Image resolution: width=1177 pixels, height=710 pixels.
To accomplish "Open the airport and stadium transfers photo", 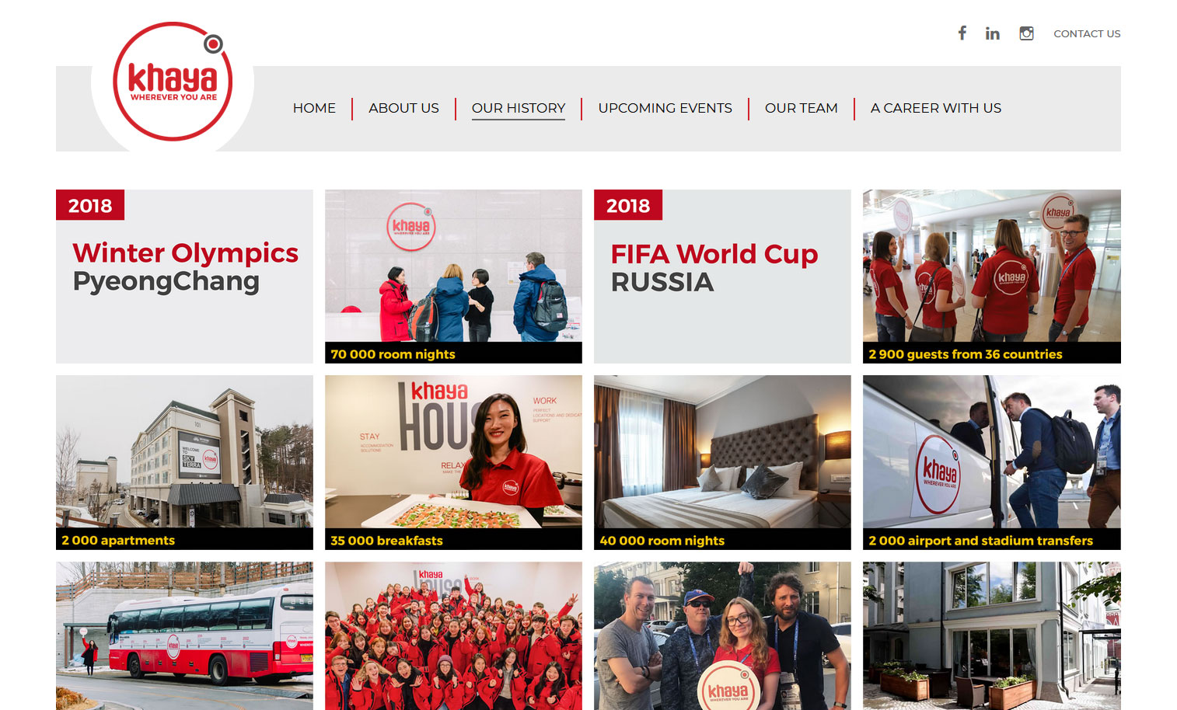I will 992,463.
